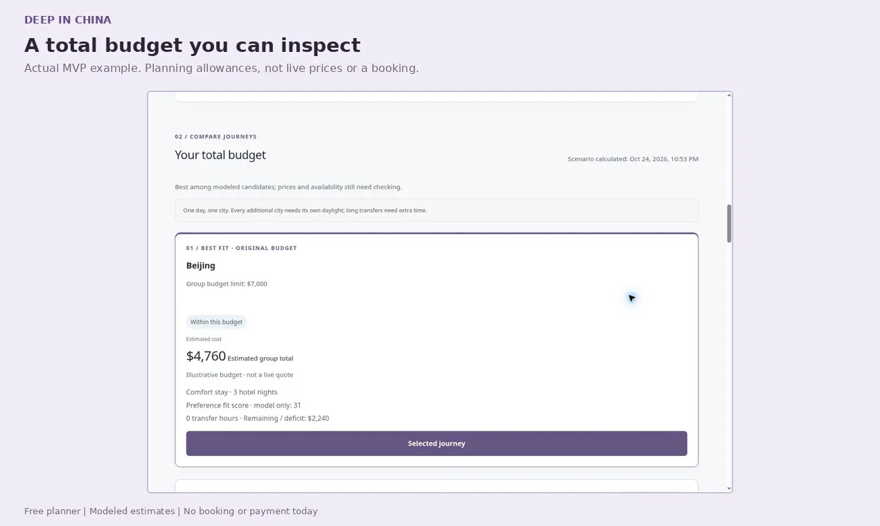Viewport: 880px width, 526px height.
Task: Click the A total budget you can inspect title
Action: click(x=193, y=46)
